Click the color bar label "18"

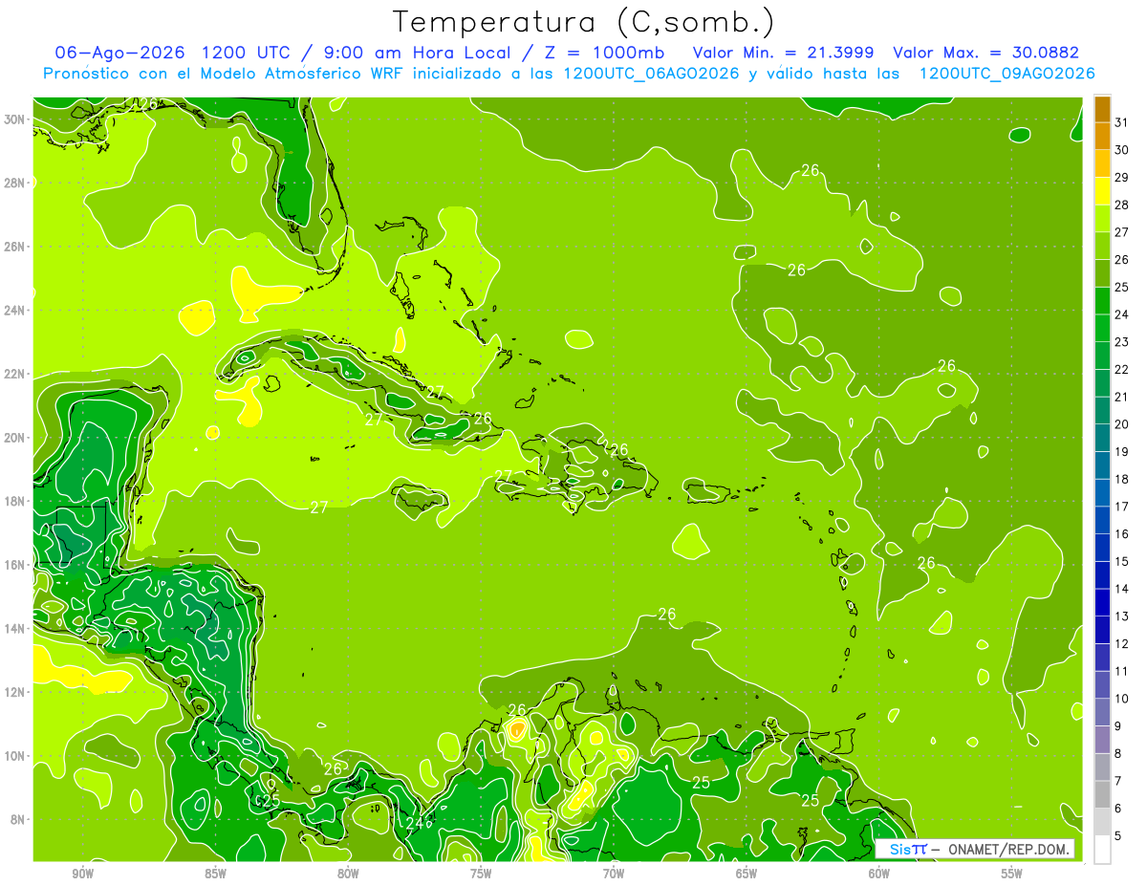tap(1122, 480)
